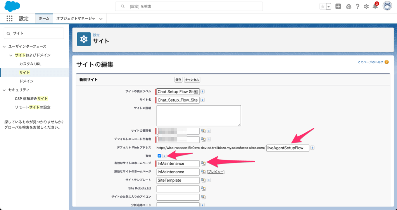The image size is (397, 210).
Task: Open info icon beside liveAgentSetupFlow field
Action: (312, 148)
